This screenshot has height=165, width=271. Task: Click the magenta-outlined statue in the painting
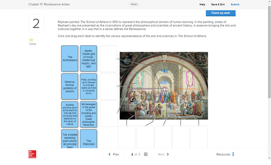pos(190,78)
